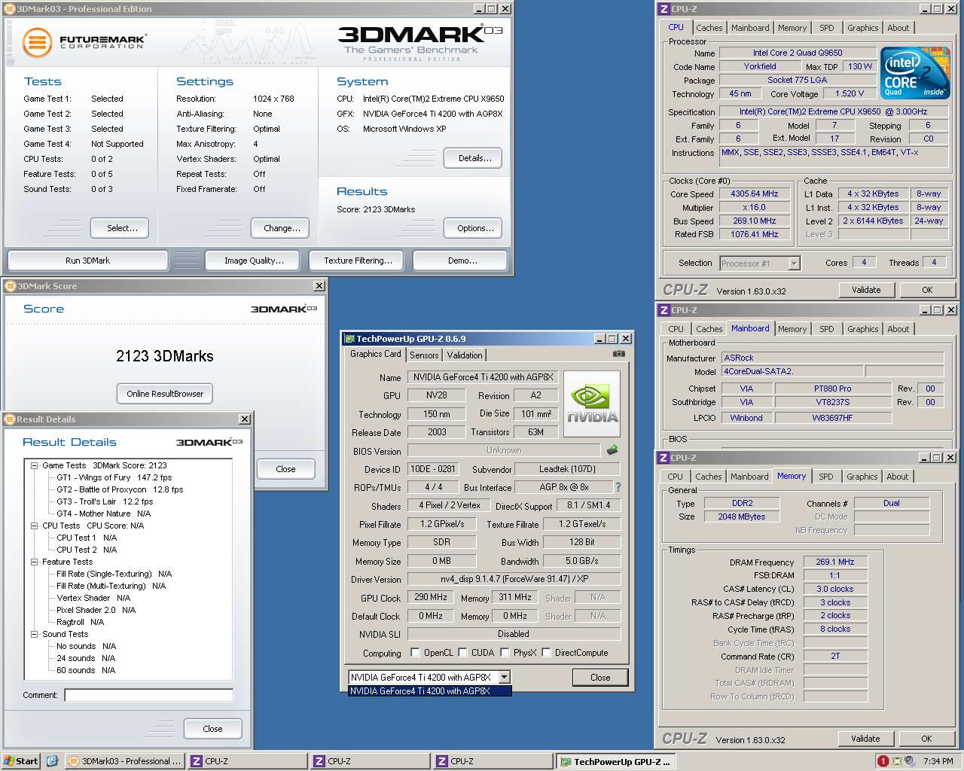Enable the DirectCompute checkbox
This screenshot has width=964, height=771.
click(546, 653)
